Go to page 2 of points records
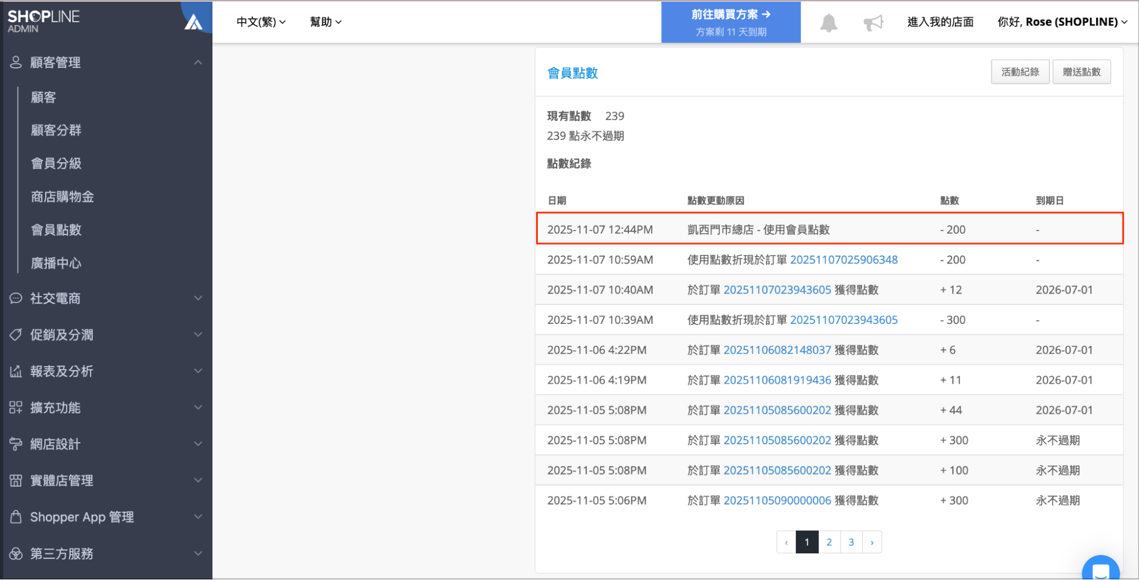The height and width of the screenshot is (580, 1139). (829, 542)
